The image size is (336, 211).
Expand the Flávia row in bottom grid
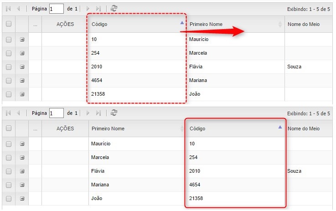pyautogui.click(x=22, y=171)
